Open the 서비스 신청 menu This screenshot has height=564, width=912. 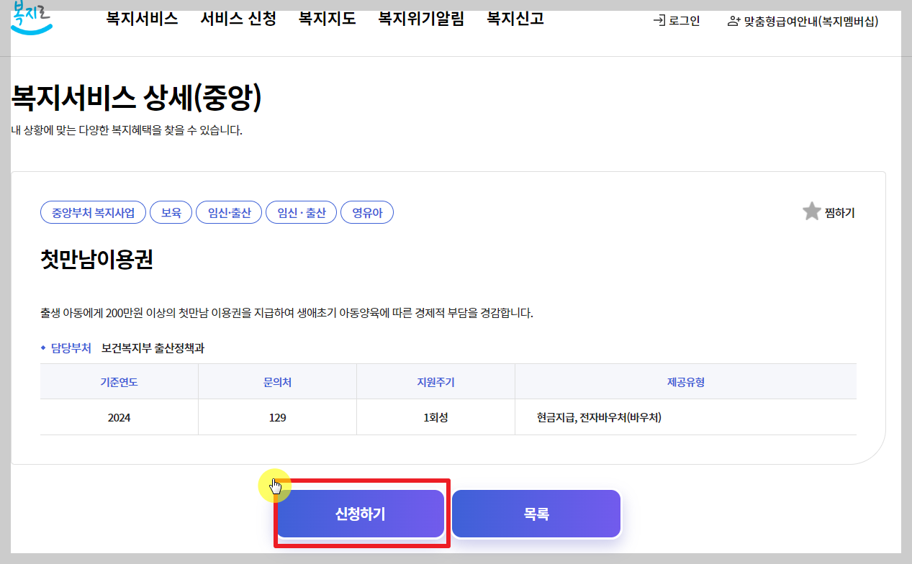[x=238, y=19]
